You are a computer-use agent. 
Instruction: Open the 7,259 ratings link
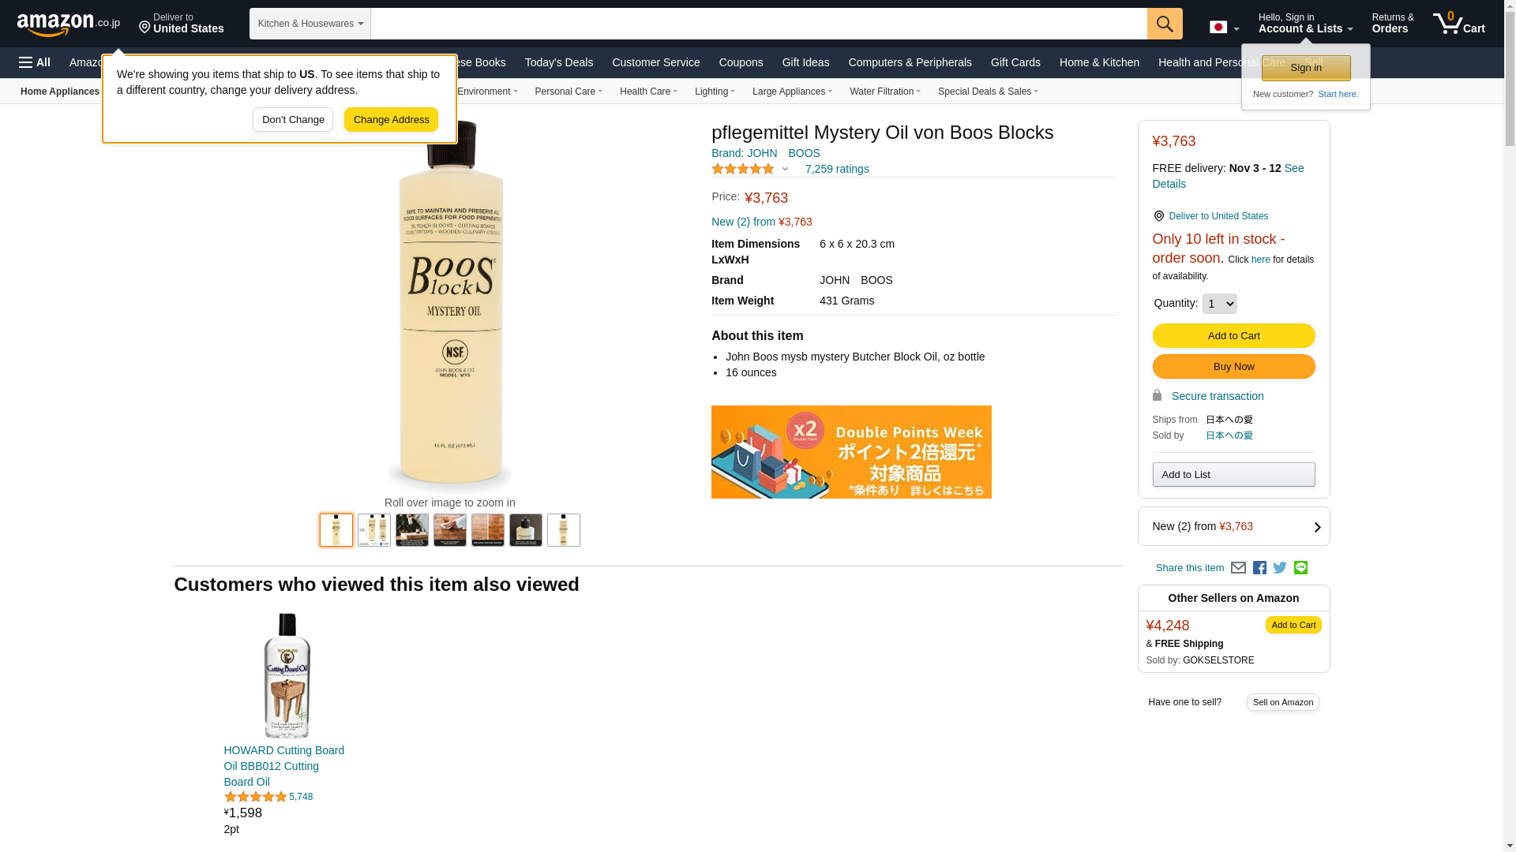(x=837, y=169)
